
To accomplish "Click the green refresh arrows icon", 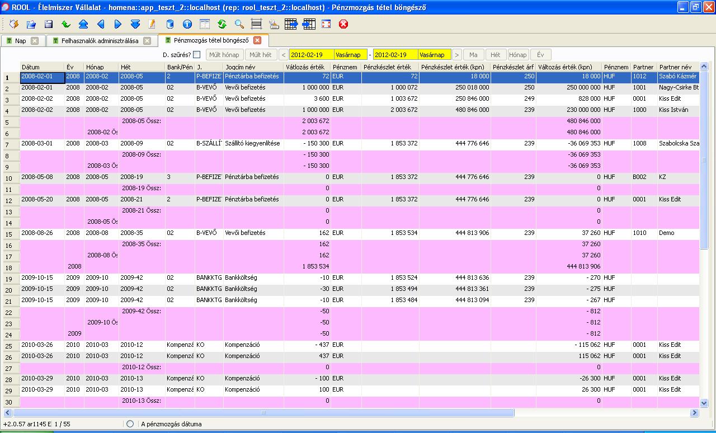I will [x=222, y=24].
